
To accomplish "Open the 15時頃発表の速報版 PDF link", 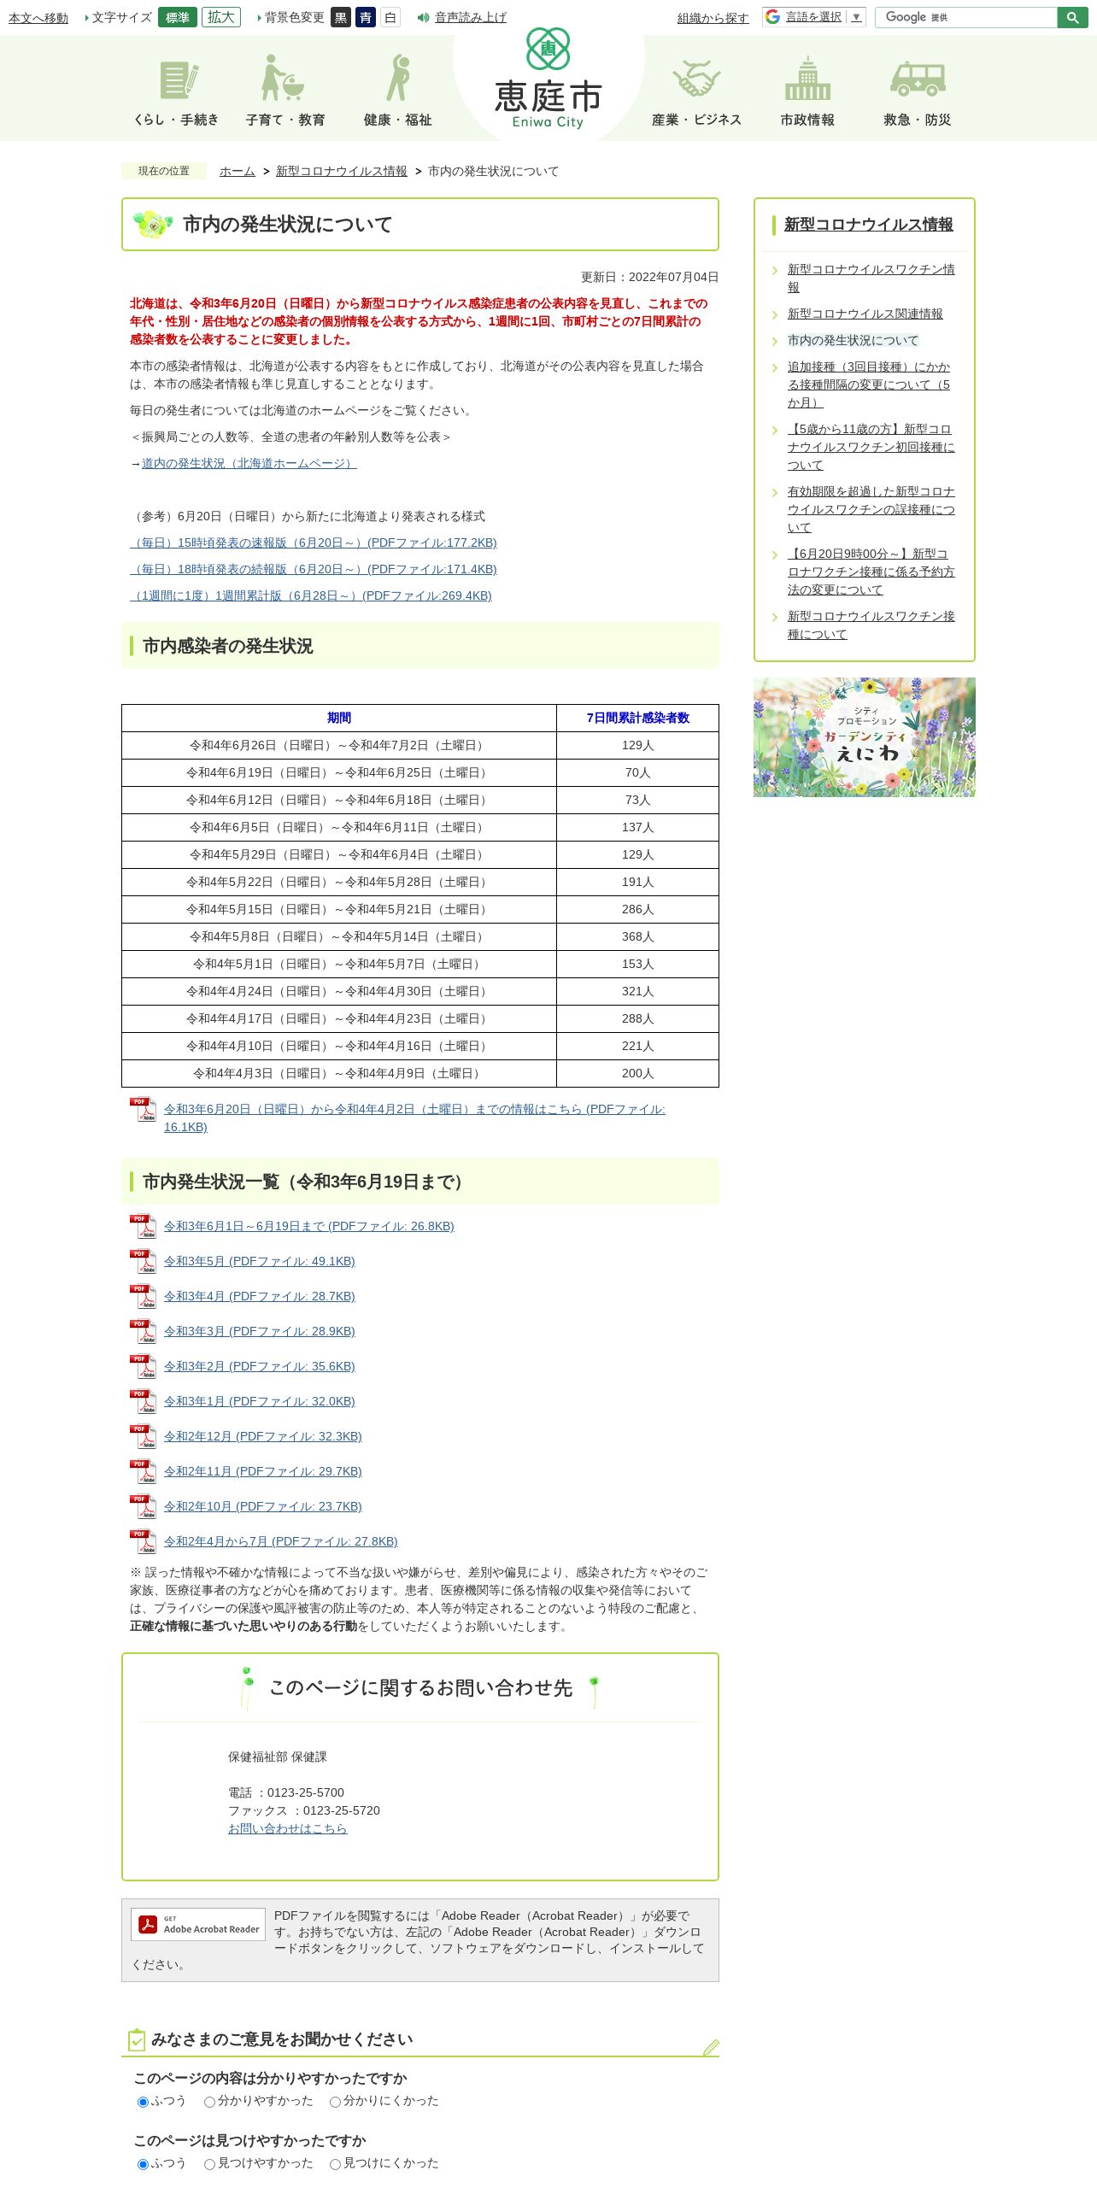I will [x=314, y=543].
